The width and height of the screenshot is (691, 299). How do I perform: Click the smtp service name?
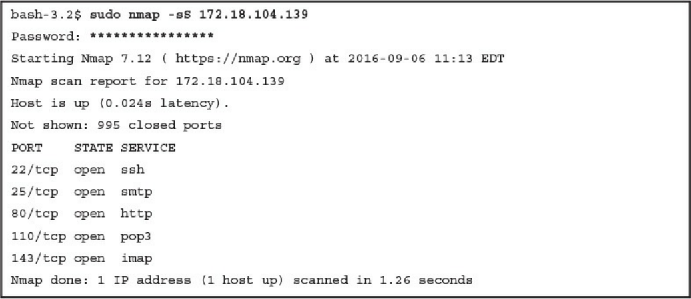click(x=136, y=192)
